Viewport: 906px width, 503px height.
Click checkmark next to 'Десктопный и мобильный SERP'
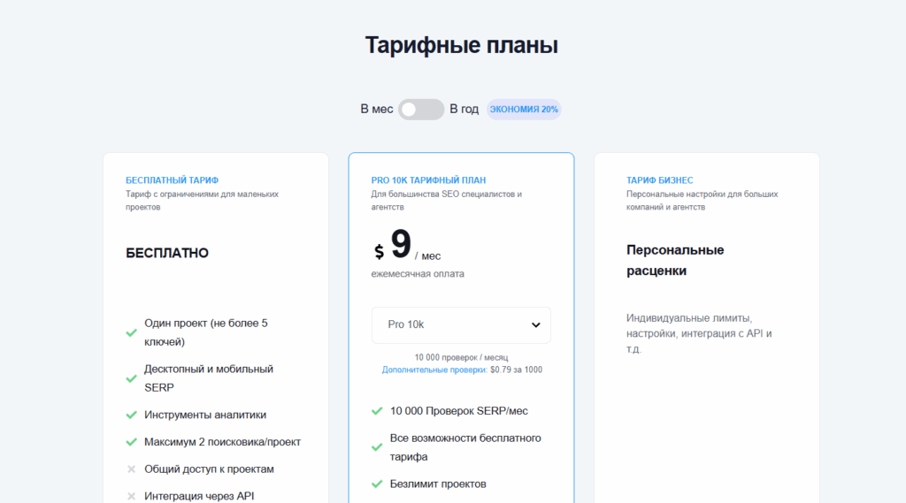131,378
